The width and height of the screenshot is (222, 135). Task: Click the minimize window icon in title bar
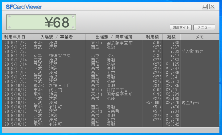coord(205,7)
